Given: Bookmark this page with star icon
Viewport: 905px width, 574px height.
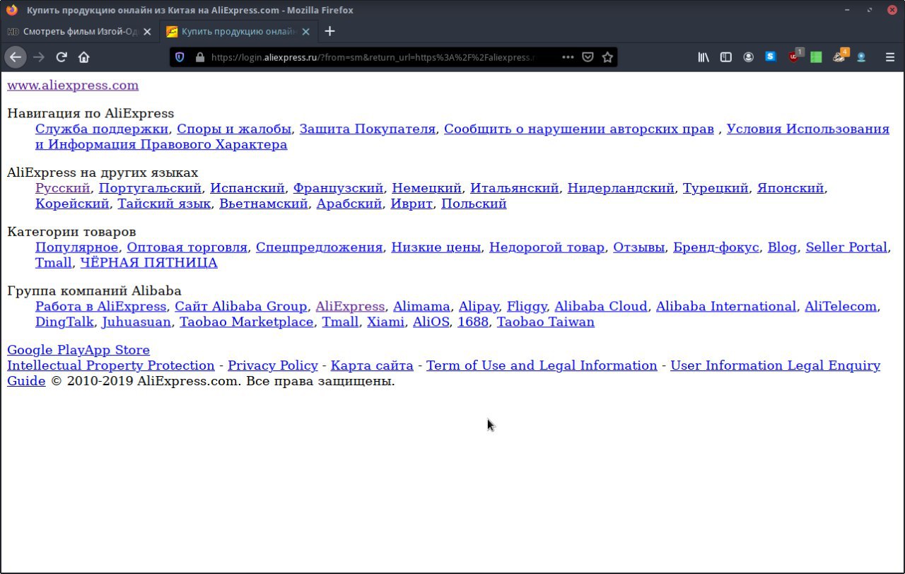Looking at the screenshot, I should click(607, 57).
